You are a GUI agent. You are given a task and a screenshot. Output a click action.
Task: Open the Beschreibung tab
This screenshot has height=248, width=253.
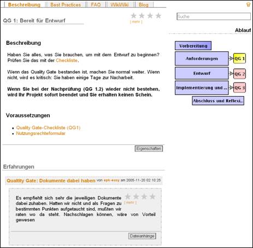24,5
